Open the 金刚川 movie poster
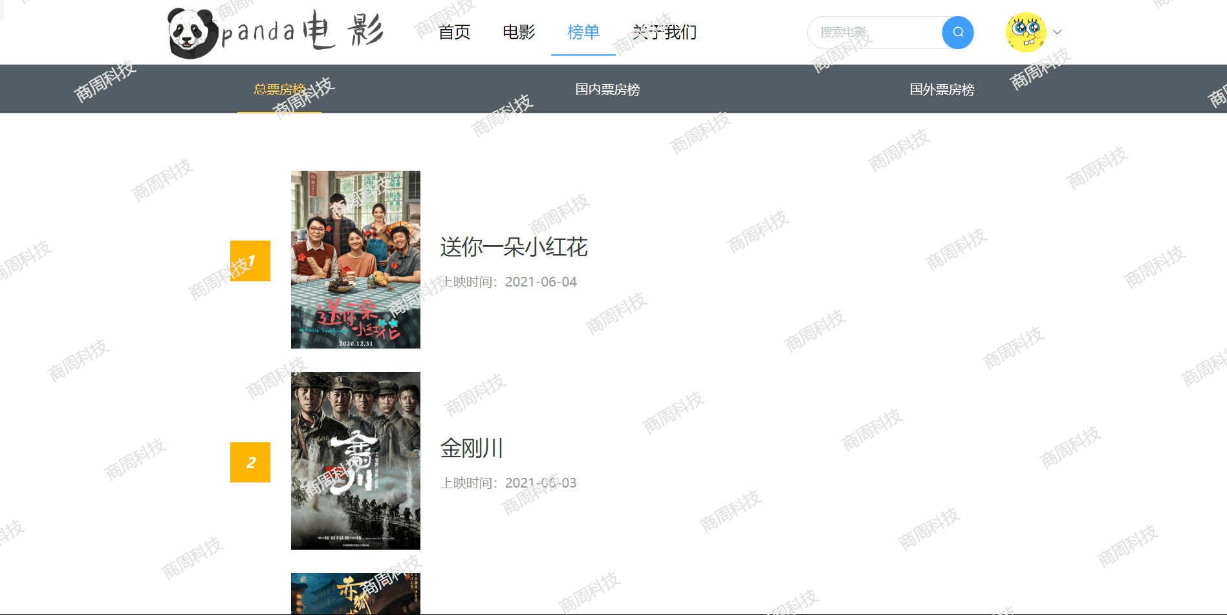The width and height of the screenshot is (1227, 615). point(356,460)
